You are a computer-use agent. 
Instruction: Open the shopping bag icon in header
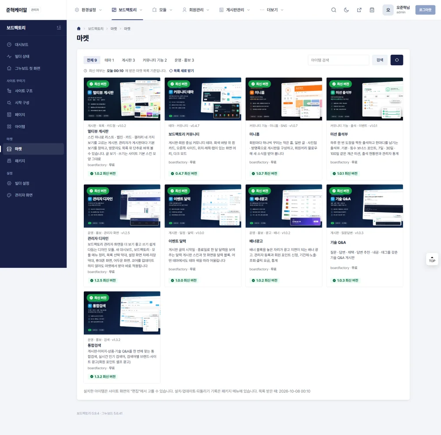[x=372, y=10]
